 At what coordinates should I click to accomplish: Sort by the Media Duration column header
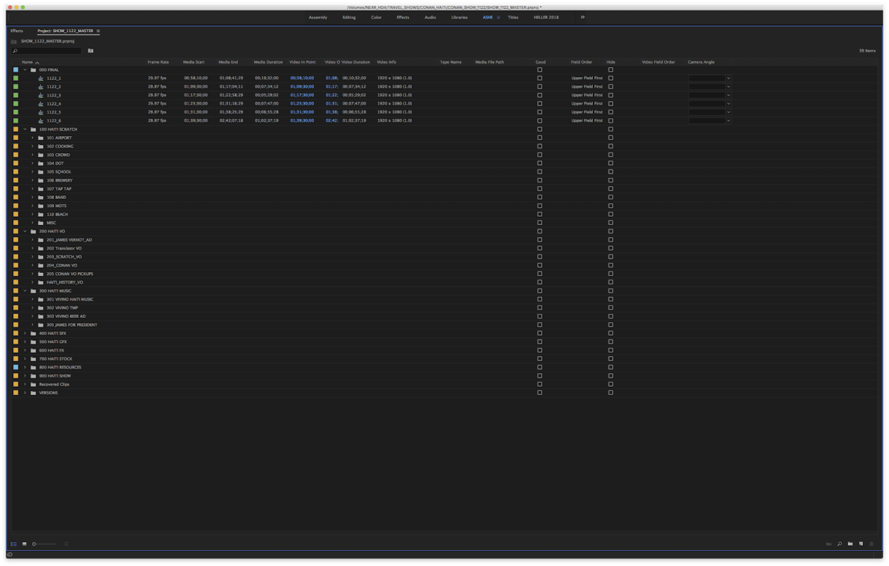(268, 62)
